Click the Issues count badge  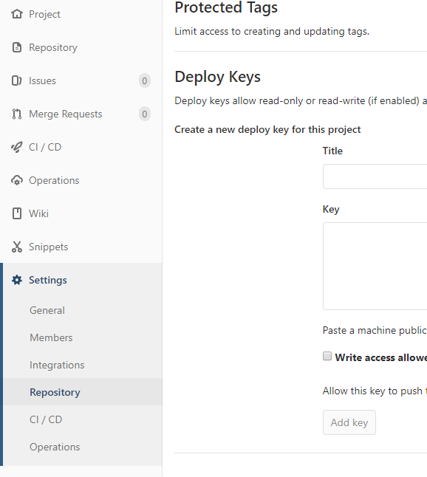(x=145, y=80)
